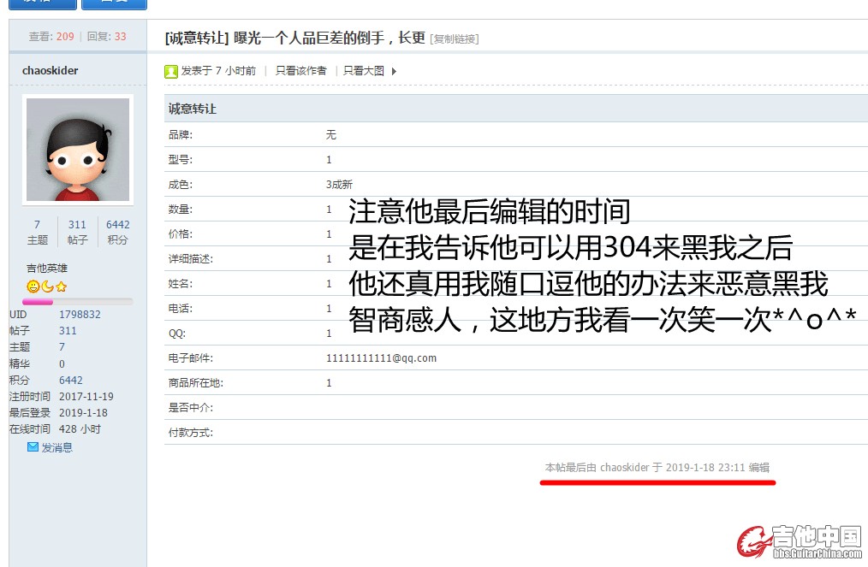The width and height of the screenshot is (868, 567).
Task: Click the [复制链接] copy link
Action: tap(454, 38)
